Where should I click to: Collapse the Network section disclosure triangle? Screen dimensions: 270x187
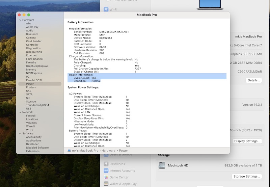pyautogui.click(x=20, y=112)
